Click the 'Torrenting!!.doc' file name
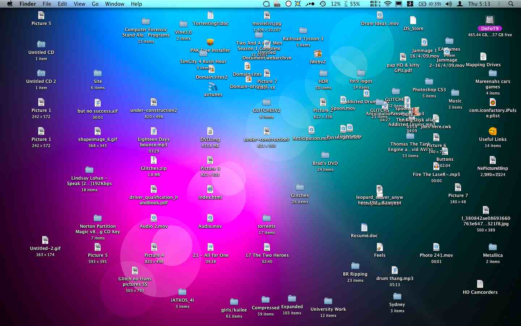This screenshot has height=326, width=521. pyautogui.click(x=211, y=24)
